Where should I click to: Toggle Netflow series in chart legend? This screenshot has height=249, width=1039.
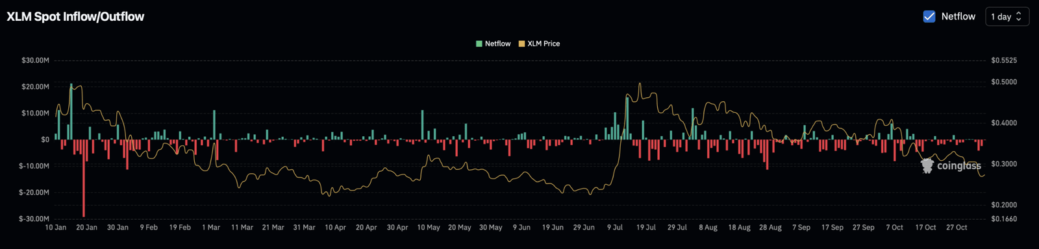tap(493, 43)
